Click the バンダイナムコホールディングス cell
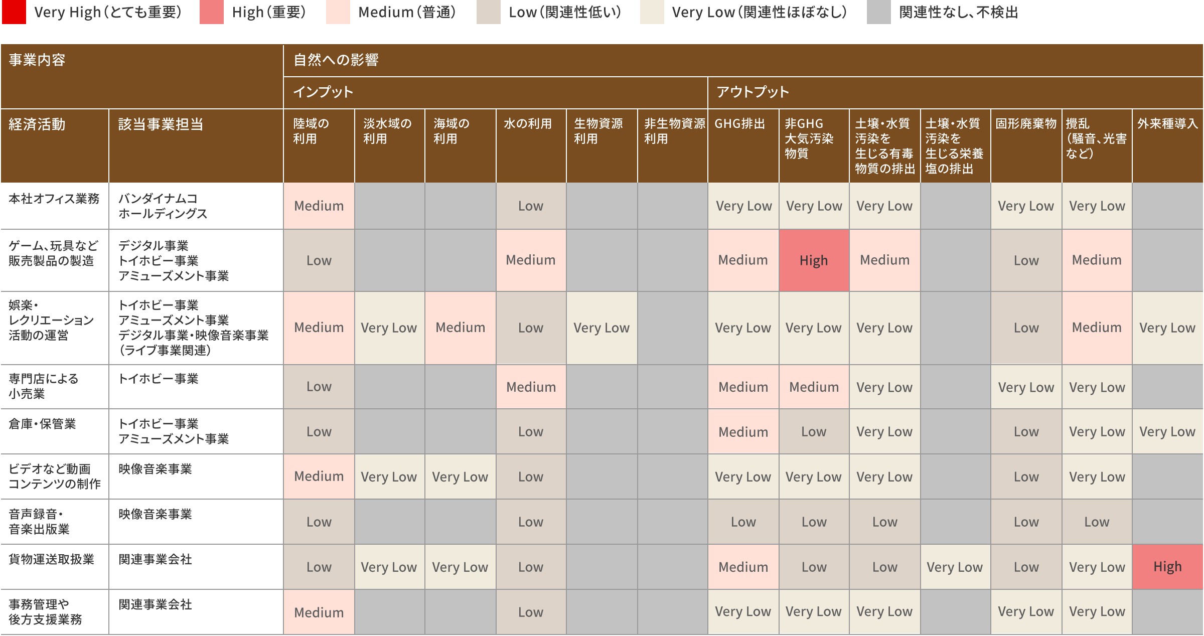The height and width of the screenshot is (636, 1204). click(x=196, y=206)
